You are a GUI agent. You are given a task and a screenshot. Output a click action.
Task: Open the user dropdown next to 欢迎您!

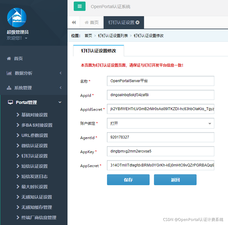point(26,38)
